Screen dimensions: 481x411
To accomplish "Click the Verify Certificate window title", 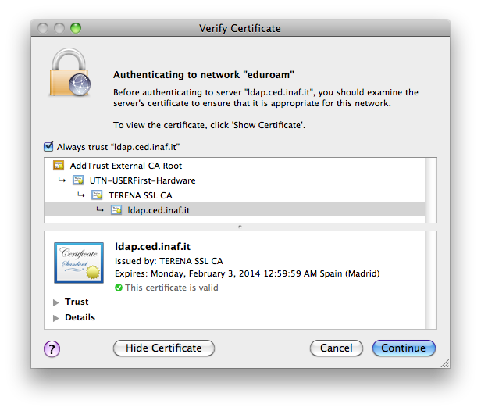I will pyautogui.click(x=240, y=29).
